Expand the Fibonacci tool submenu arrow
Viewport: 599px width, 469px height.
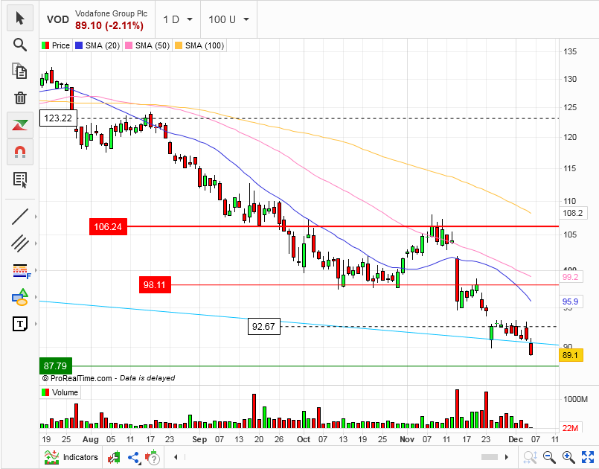click(36, 270)
